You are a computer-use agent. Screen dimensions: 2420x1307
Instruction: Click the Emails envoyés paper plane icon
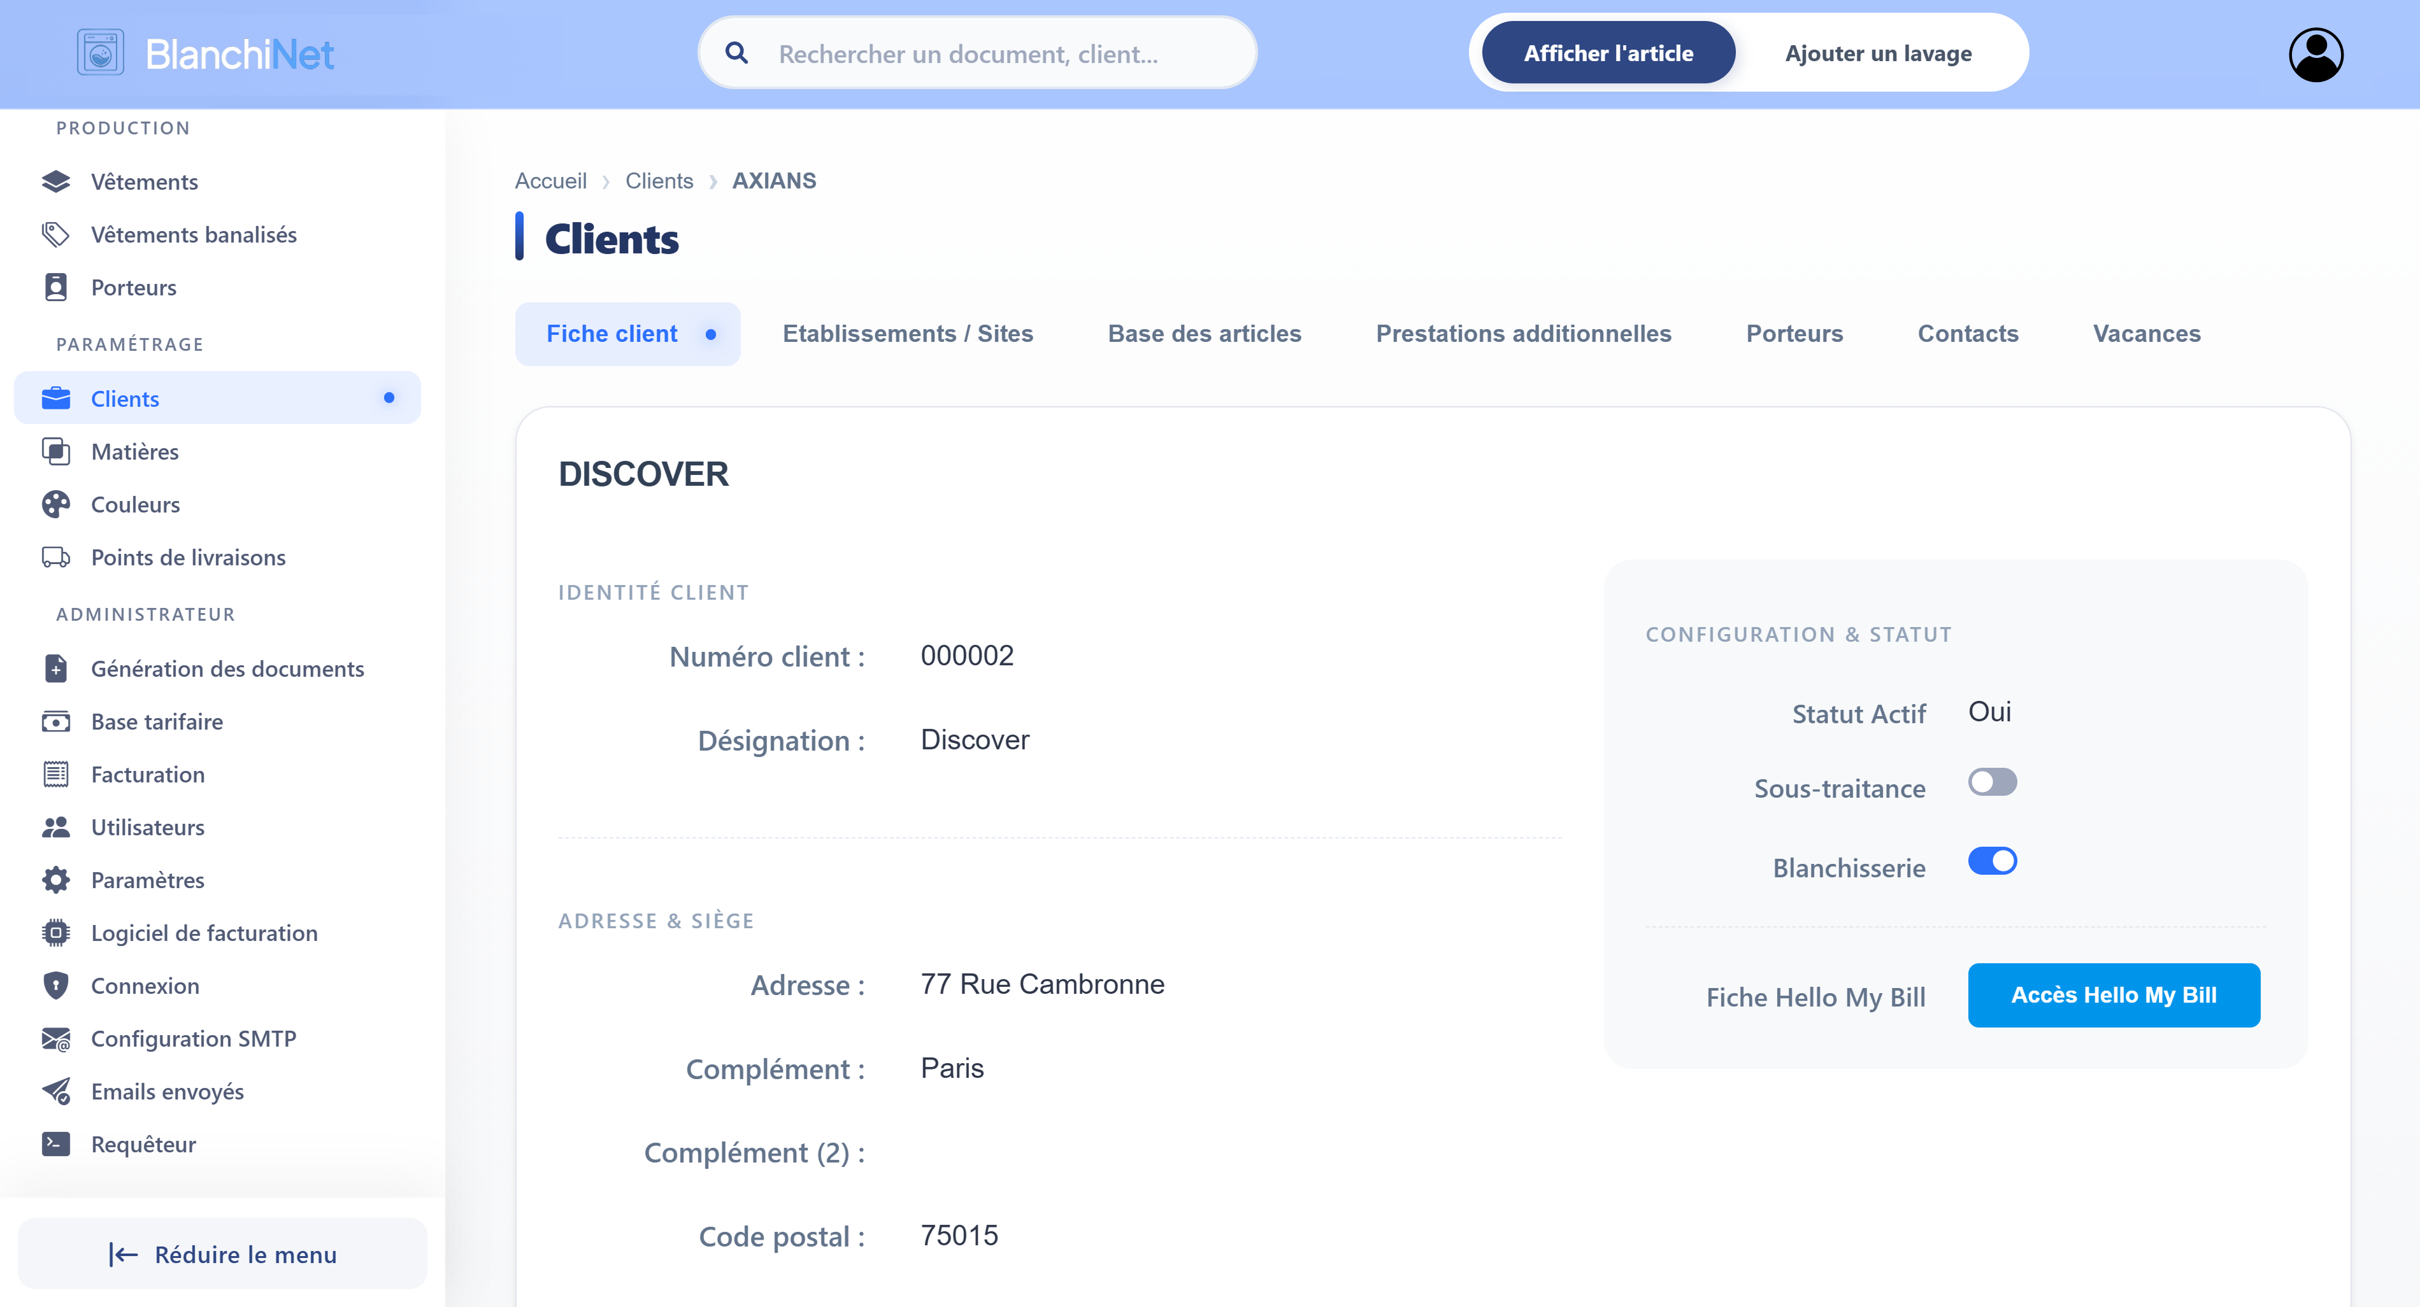point(55,1091)
